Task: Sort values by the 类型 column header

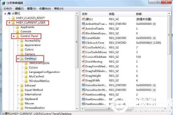Action: pyautogui.click(x=112, y=14)
